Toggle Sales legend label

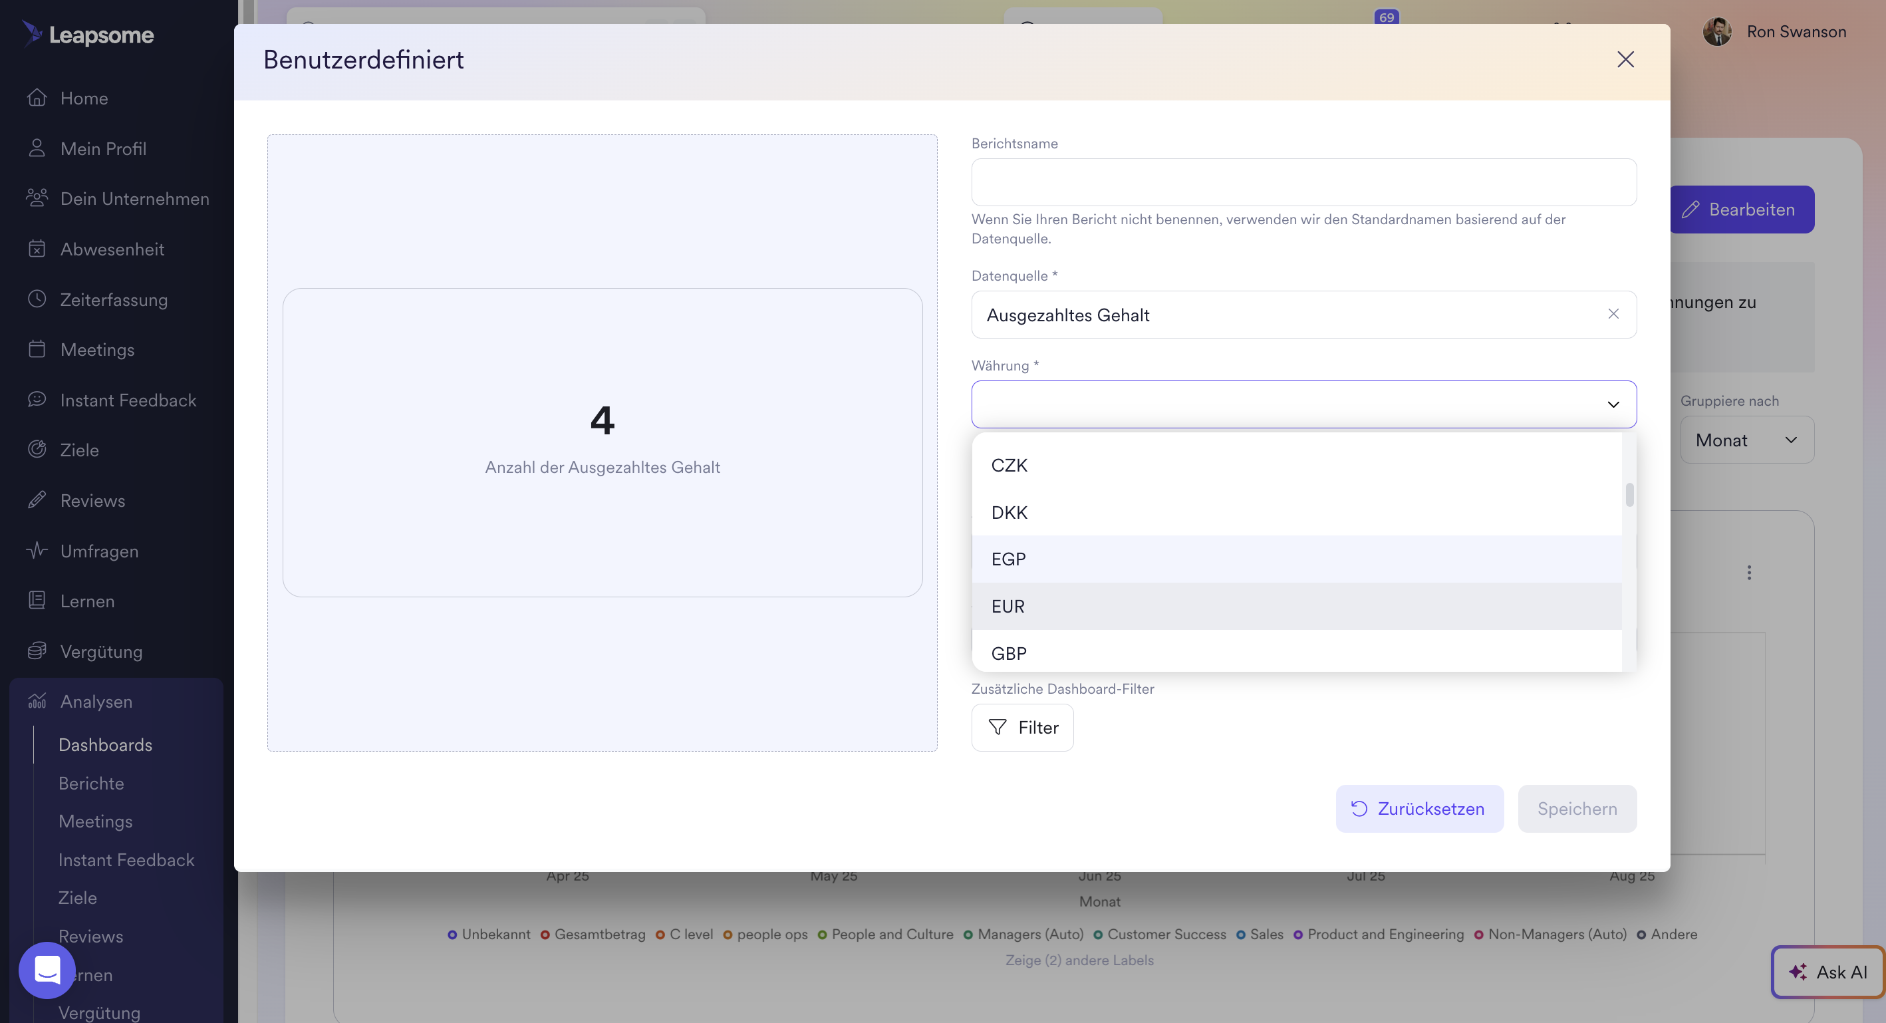[1260, 934]
